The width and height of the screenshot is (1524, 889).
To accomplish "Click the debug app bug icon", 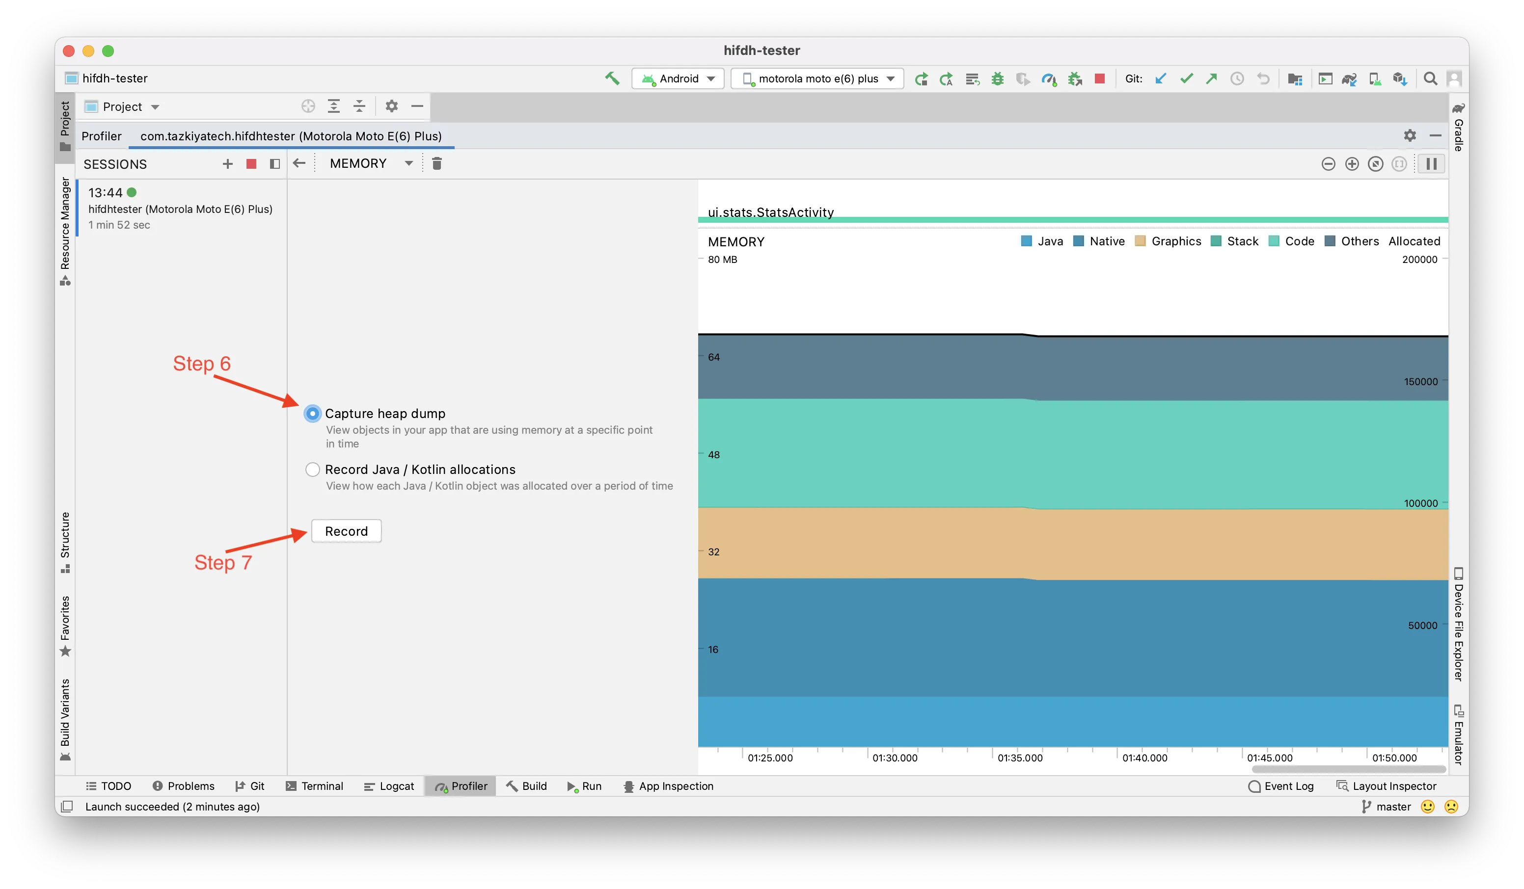I will [x=997, y=78].
